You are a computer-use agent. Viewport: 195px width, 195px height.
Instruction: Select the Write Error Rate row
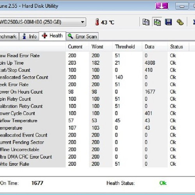coord(94,164)
